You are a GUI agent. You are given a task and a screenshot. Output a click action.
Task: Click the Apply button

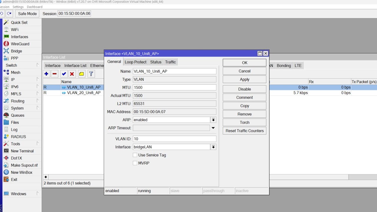(244, 79)
